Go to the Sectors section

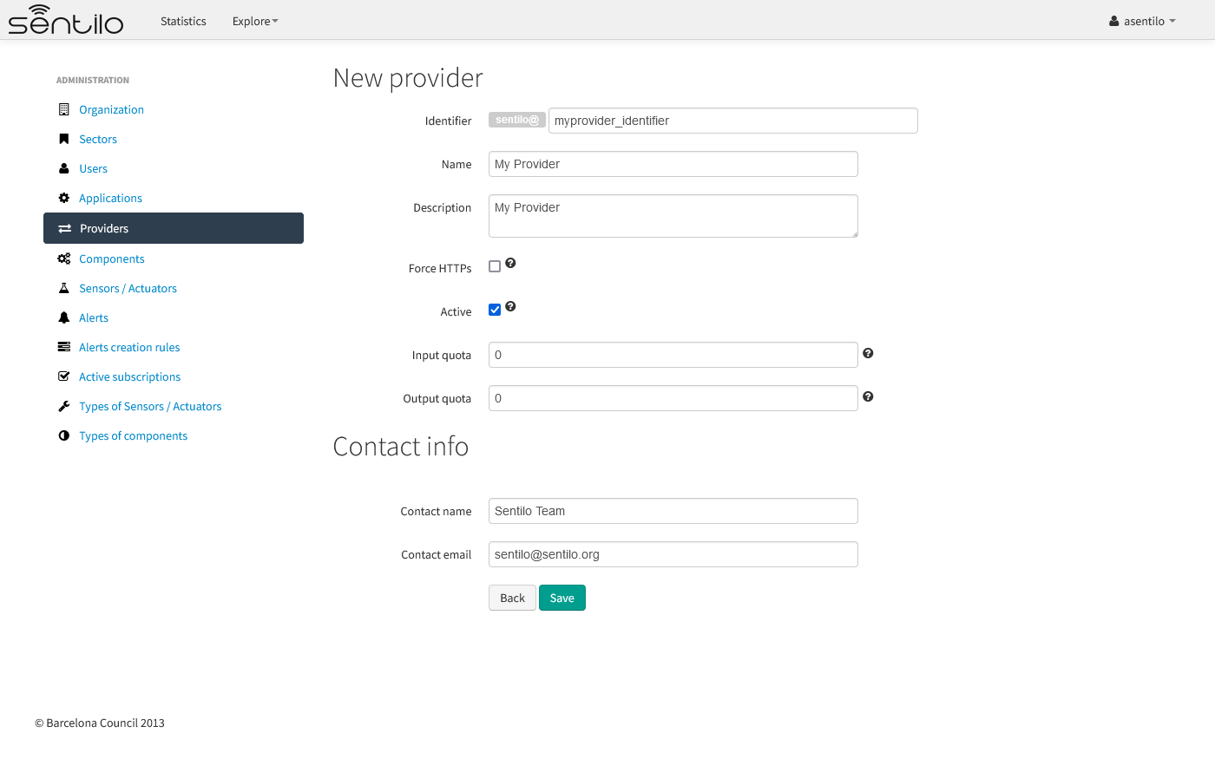(98, 139)
